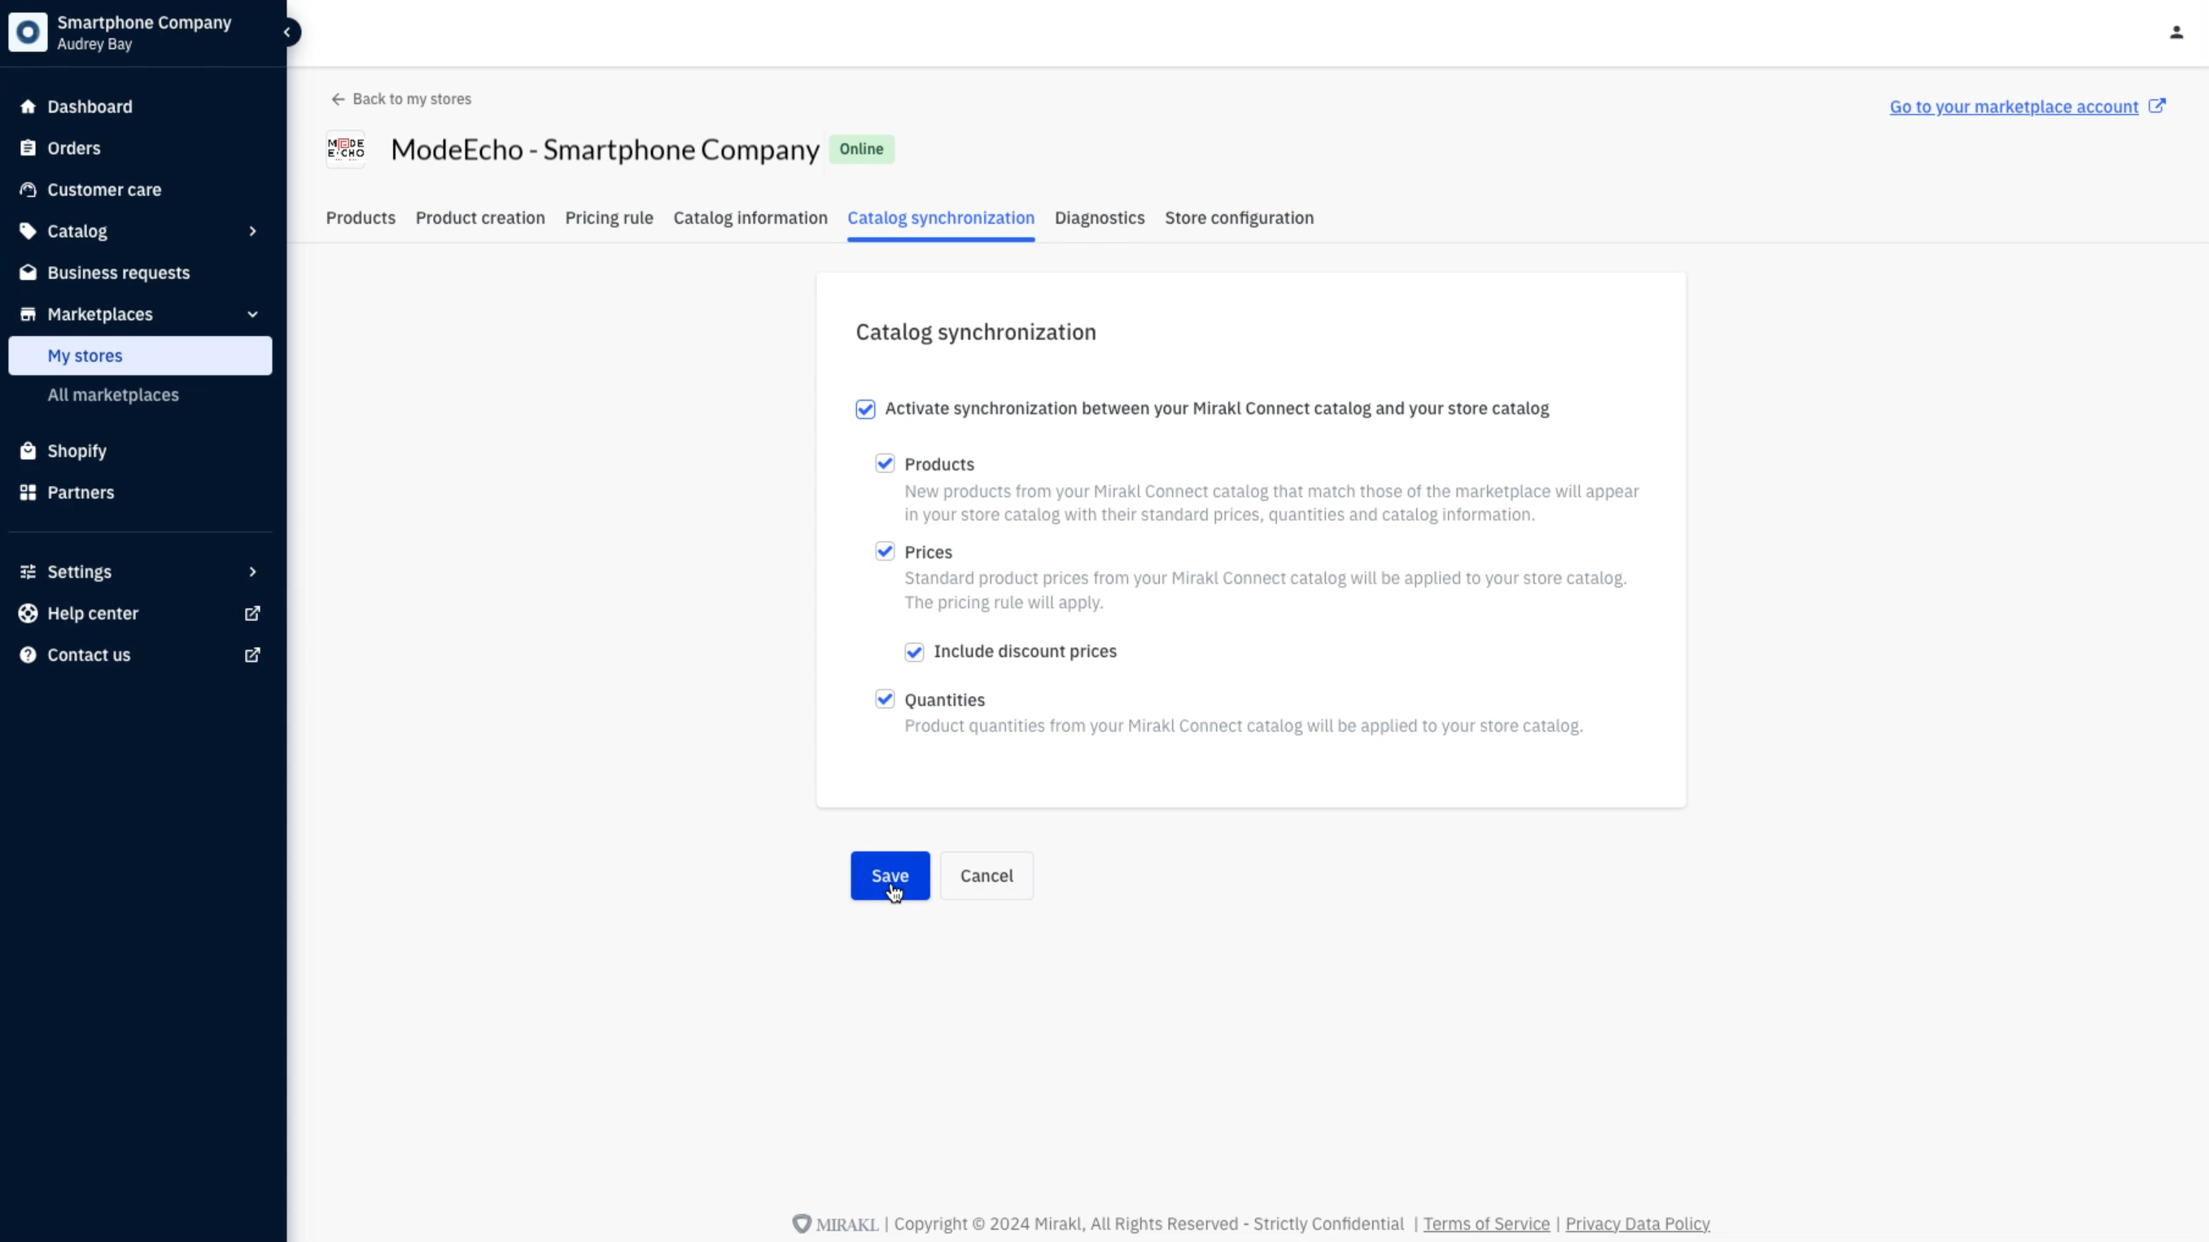Click the Cancel button
2209x1242 pixels.
point(986,875)
